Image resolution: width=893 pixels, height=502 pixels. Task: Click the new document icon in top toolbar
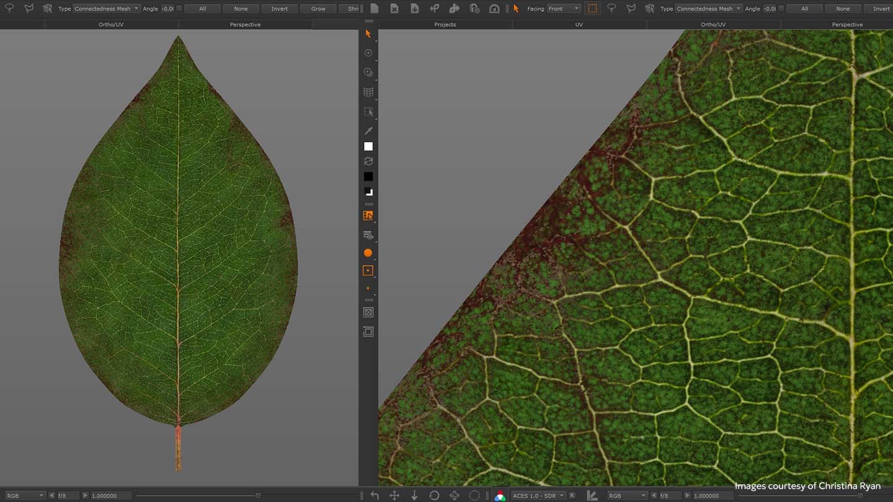coord(374,8)
